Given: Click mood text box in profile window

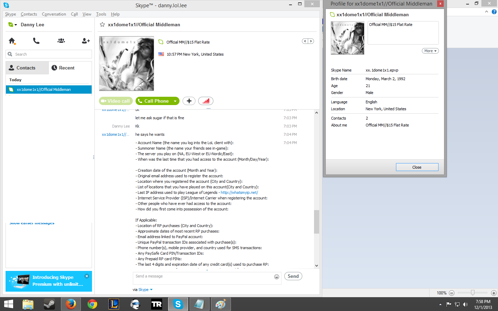Looking at the screenshot, I should pos(403,33).
